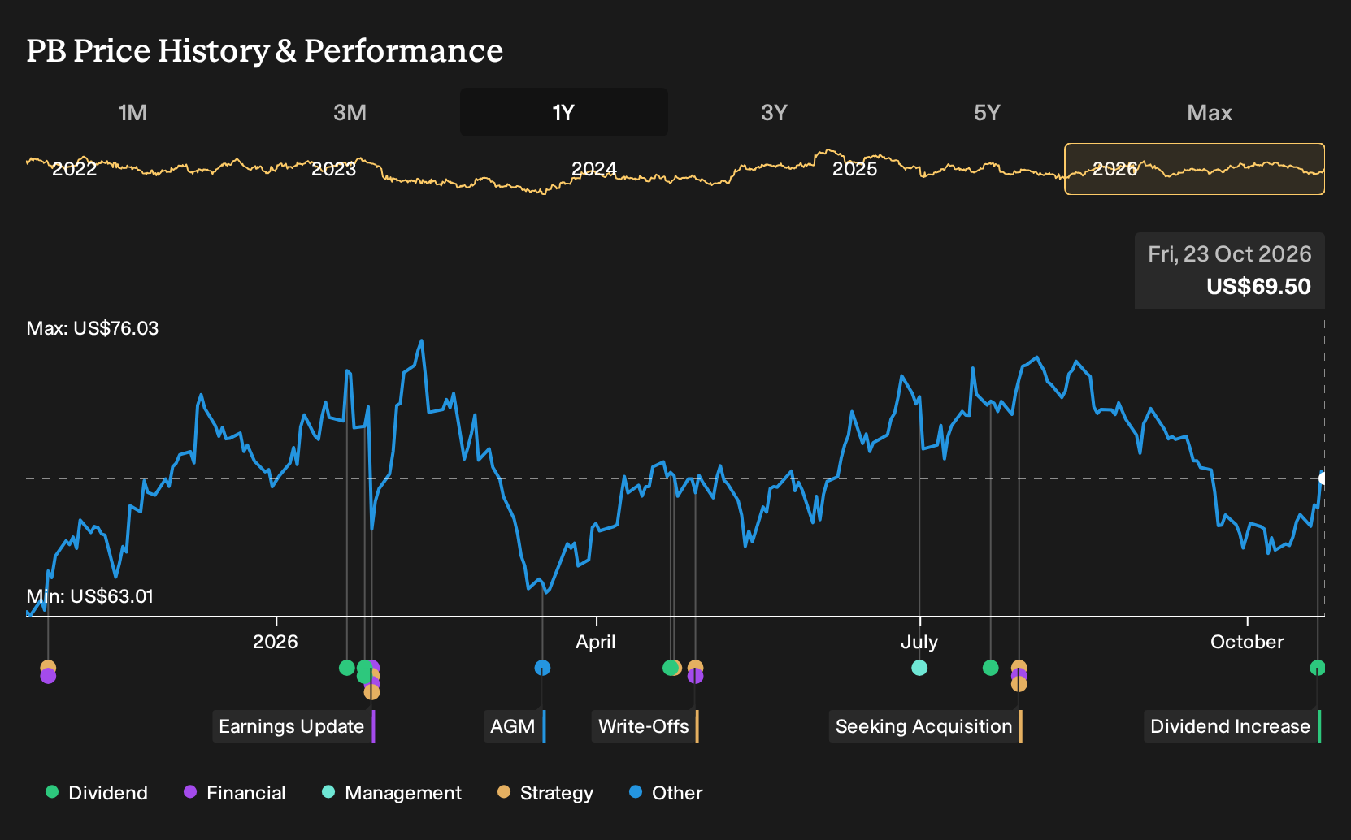Image resolution: width=1351 pixels, height=840 pixels.
Task: Click highlighted 2026 range selector on mini timeline
Action: 1194,169
